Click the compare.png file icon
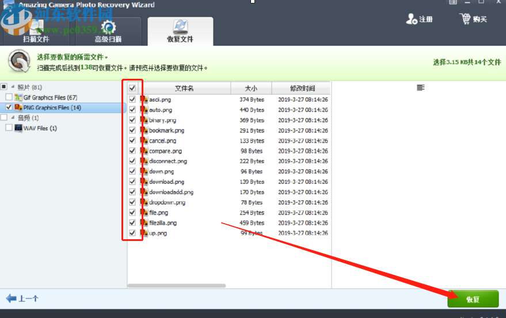The height and width of the screenshot is (318, 506). click(x=144, y=151)
